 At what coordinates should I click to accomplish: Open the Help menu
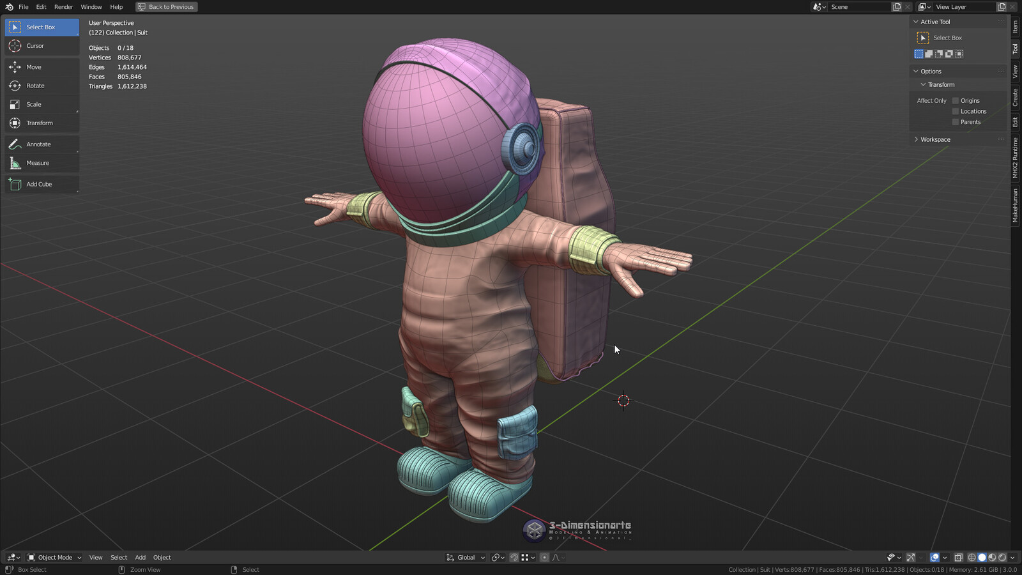[x=116, y=7]
